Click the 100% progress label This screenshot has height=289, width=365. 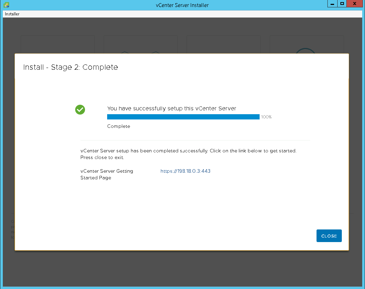(x=266, y=117)
